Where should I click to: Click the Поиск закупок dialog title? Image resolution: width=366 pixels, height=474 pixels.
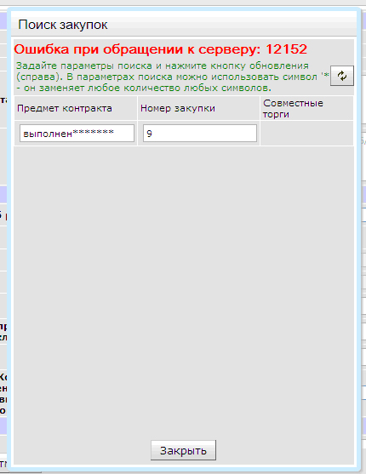pyautogui.click(x=63, y=25)
